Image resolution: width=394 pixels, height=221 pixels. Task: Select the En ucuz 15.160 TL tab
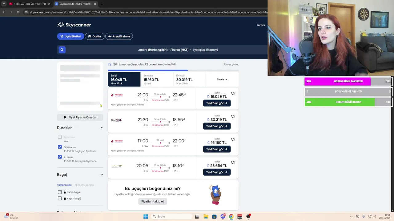pyautogui.click(x=157, y=79)
